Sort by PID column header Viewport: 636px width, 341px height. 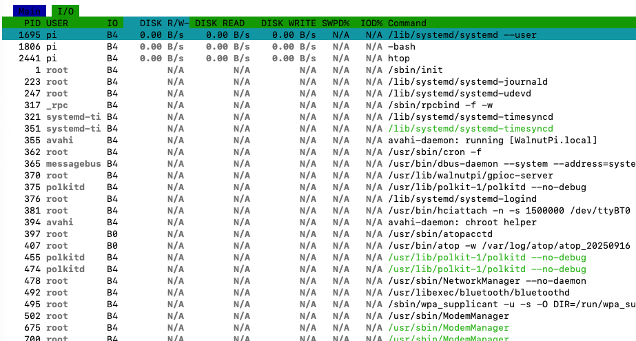(x=32, y=23)
